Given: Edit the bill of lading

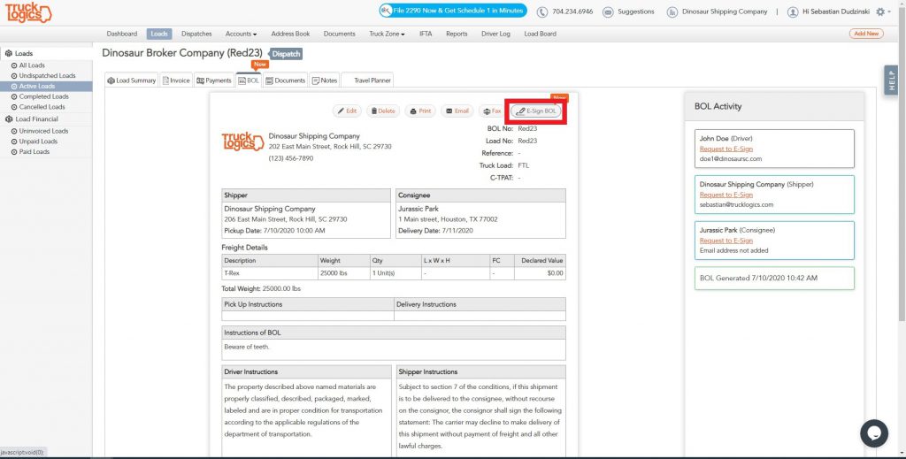Looking at the screenshot, I should coord(347,111).
